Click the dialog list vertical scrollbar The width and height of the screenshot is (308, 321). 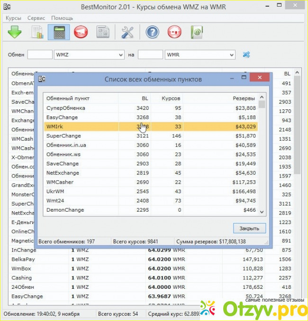tap(262, 156)
